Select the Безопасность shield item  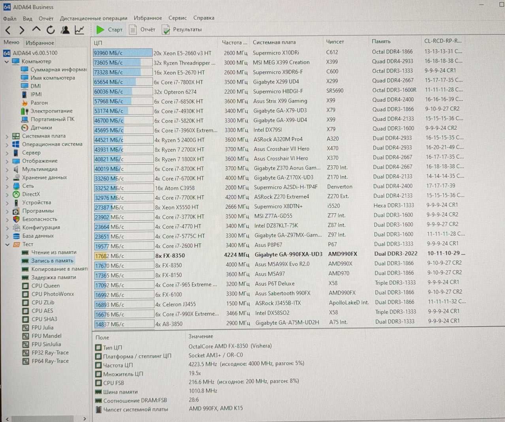click(x=35, y=219)
